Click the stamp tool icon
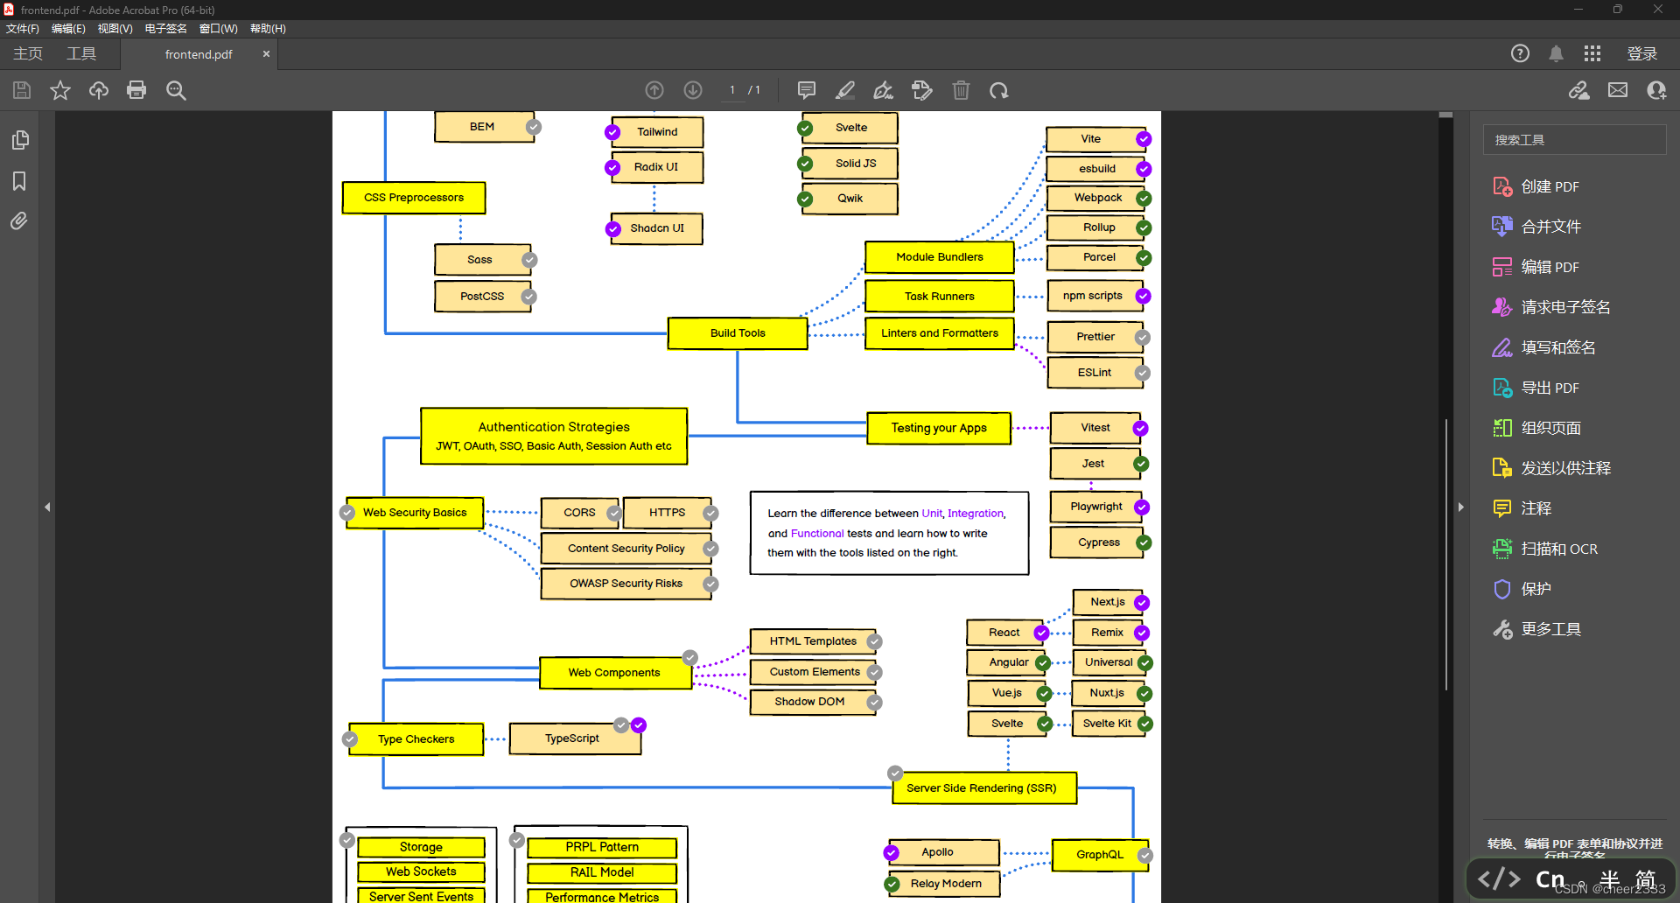 [922, 90]
